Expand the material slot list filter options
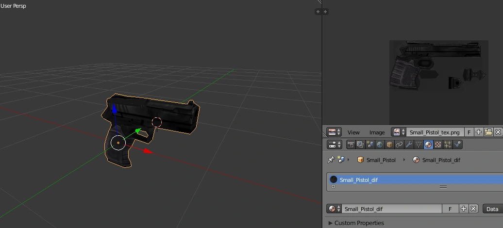The image size is (503, 228). coord(333,187)
